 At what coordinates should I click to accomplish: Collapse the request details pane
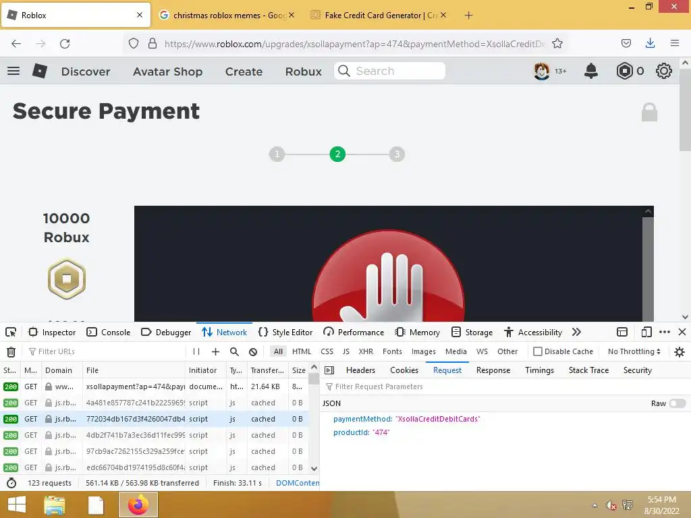(329, 370)
